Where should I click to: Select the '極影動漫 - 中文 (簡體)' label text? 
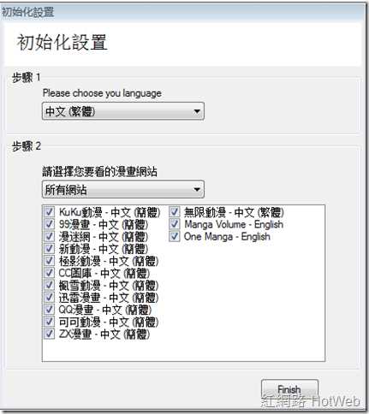click(x=109, y=261)
